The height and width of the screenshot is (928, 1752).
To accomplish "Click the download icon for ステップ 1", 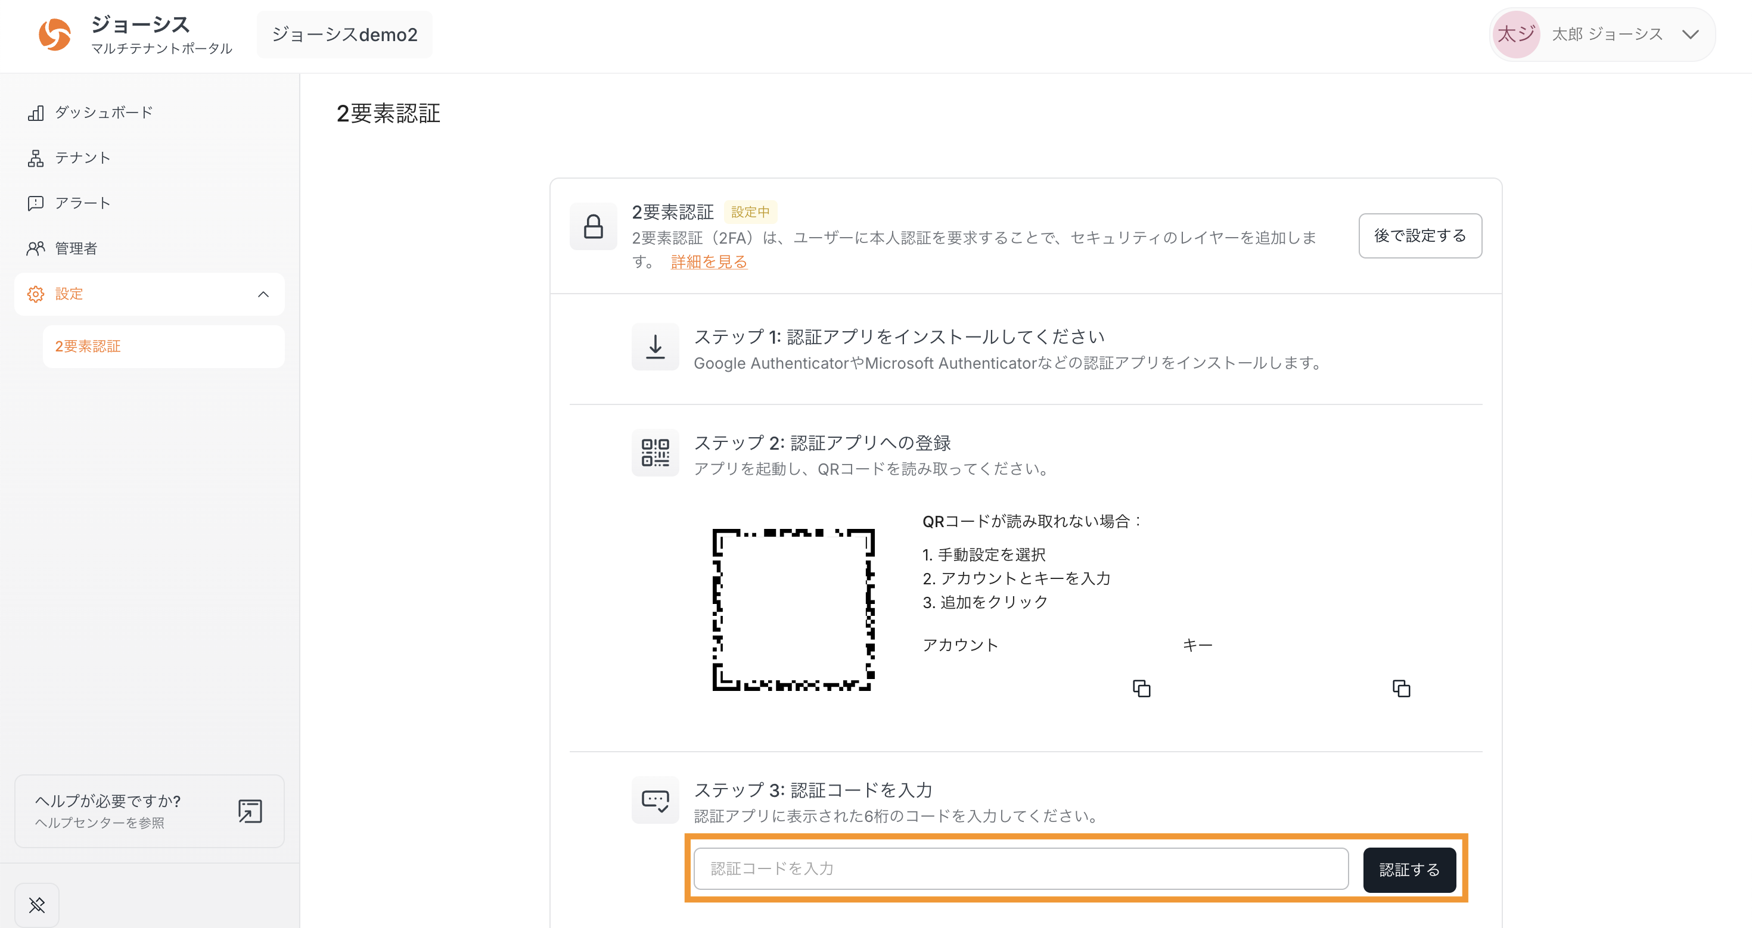I will (x=655, y=346).
